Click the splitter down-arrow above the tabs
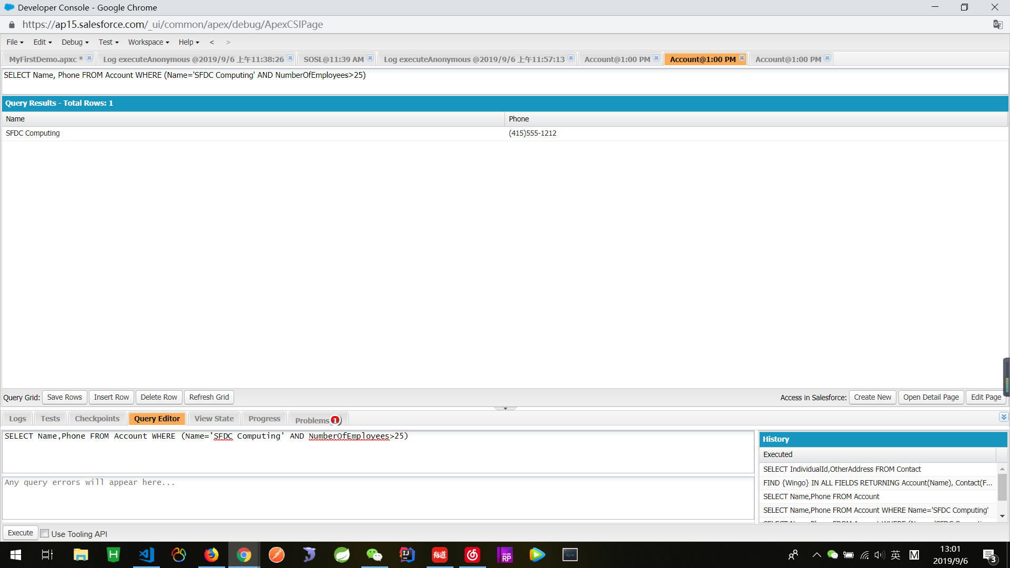 506,408
